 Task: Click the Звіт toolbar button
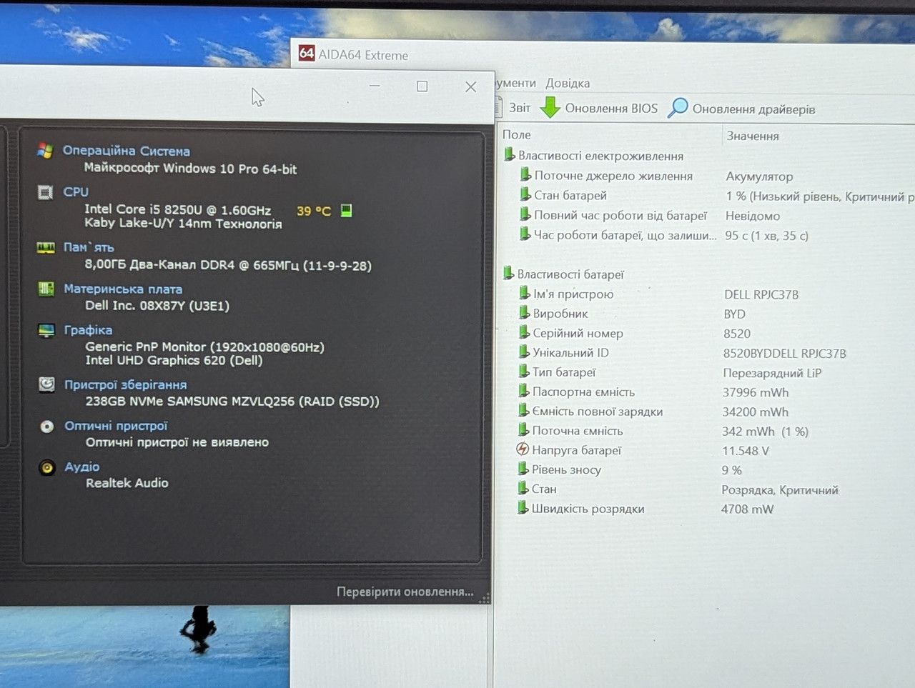[513, 108]
